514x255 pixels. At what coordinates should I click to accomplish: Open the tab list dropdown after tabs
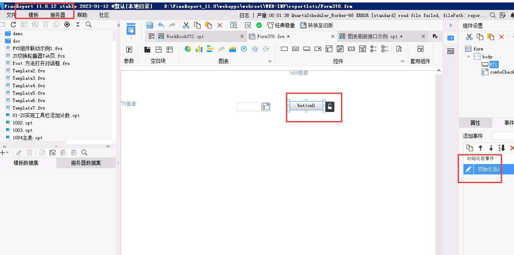[x=435, y=36]
